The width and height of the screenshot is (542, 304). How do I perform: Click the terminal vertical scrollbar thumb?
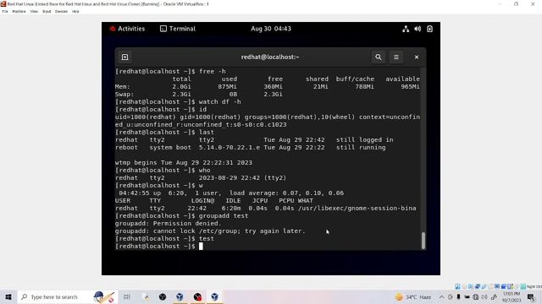[423, 240]
